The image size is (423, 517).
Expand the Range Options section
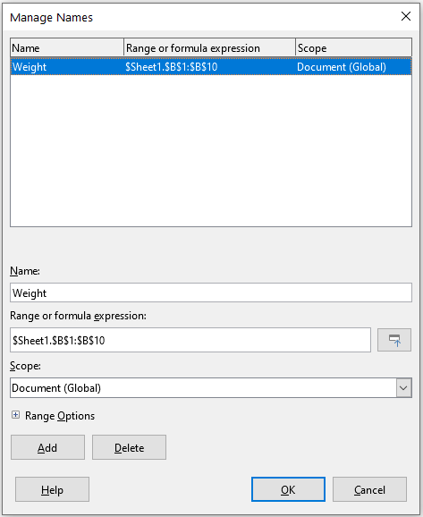tap(15, 415)
